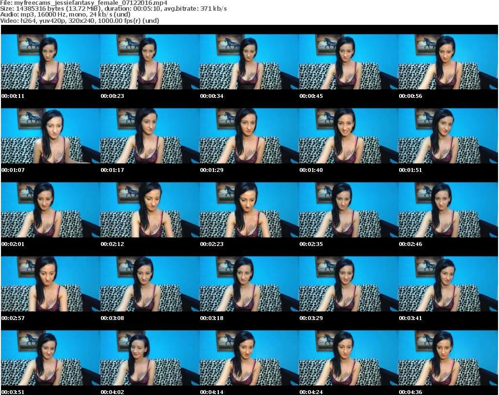Select the thumbnail frame at 00:01:17
Viewport: 499px width, 395px height.
pos(150,136)
